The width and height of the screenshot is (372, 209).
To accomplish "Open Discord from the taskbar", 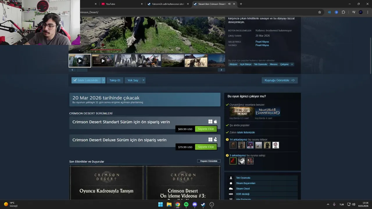I will pos(195,204).
